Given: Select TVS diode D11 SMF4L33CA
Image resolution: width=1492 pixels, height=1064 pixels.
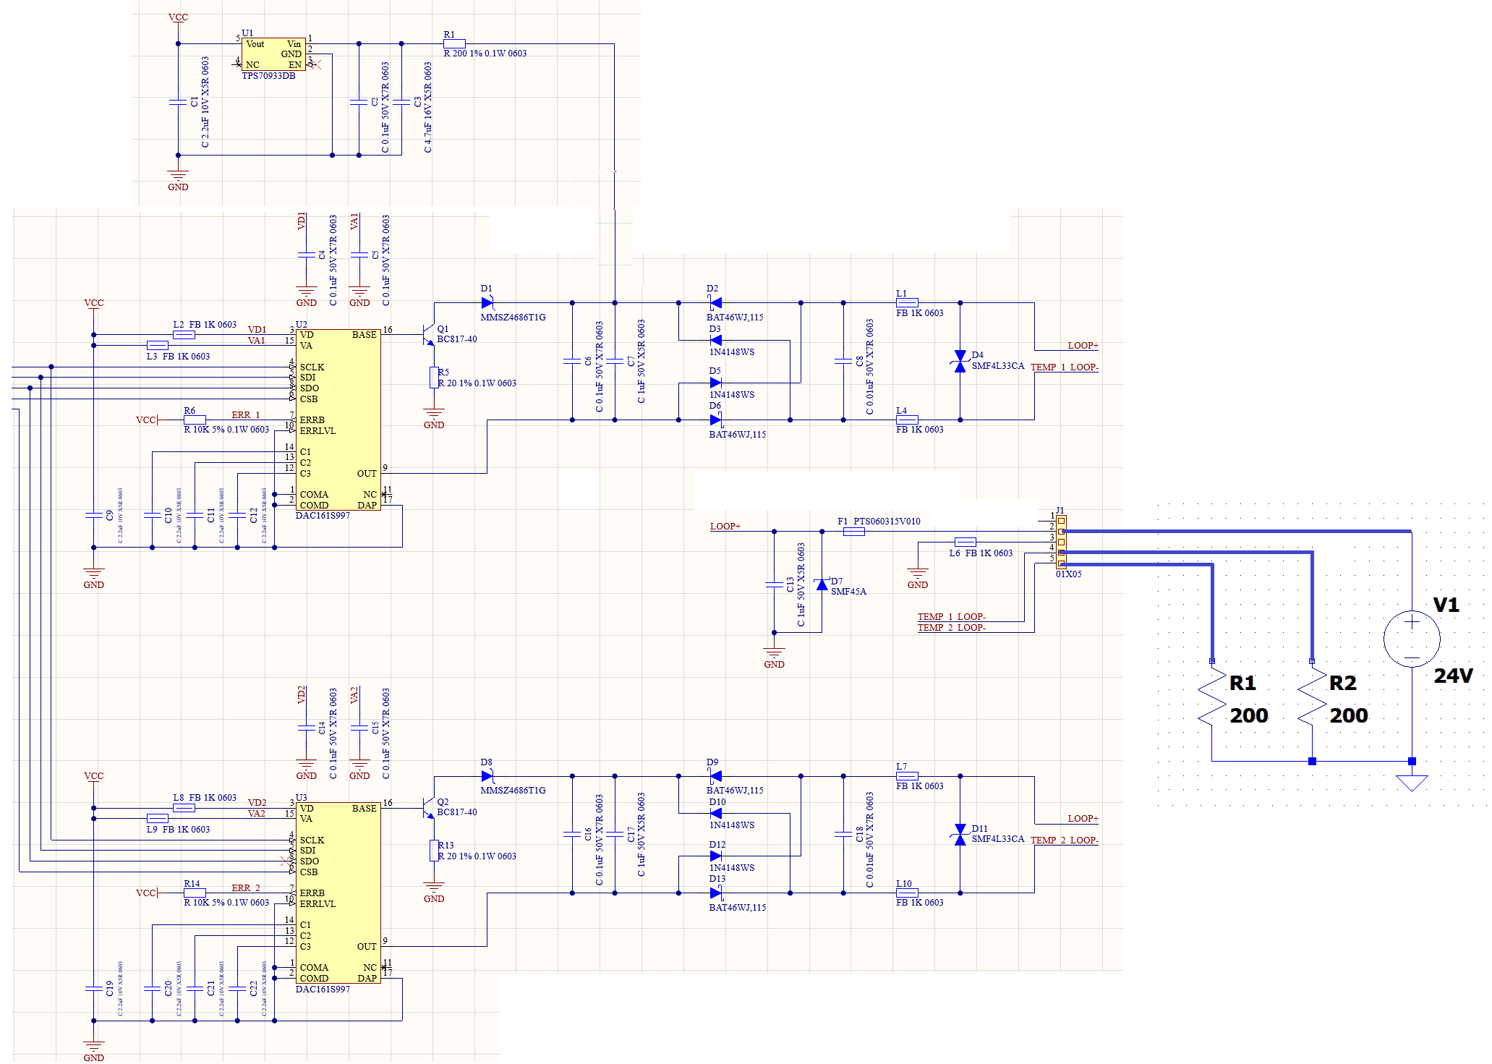Looking at the screenshot, I should point(960,835).
